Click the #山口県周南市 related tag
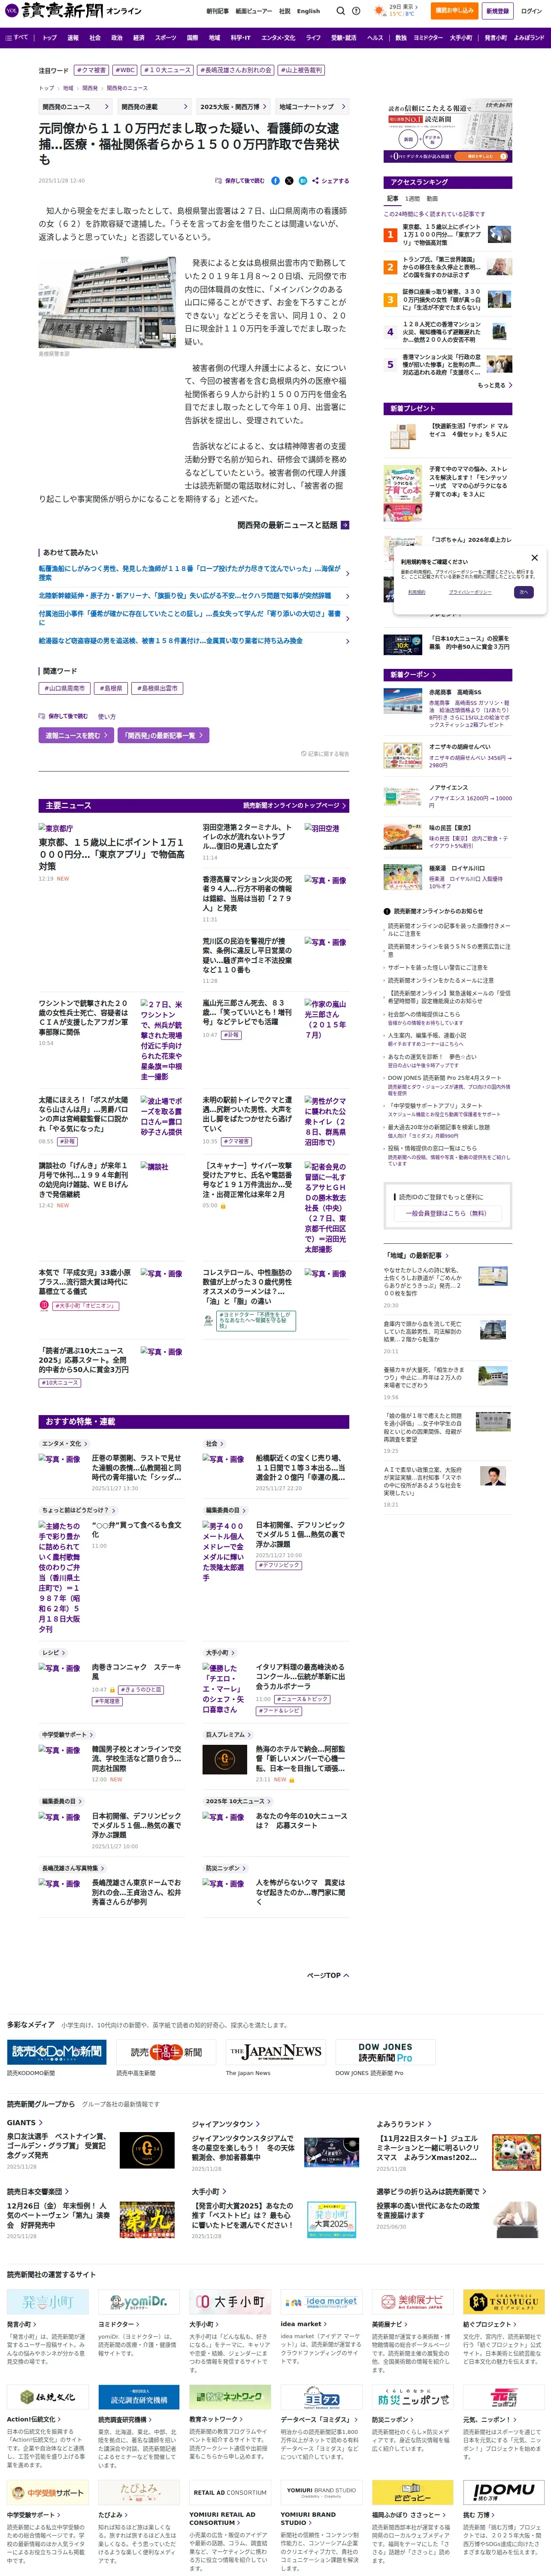Image resolution: width=551 pixels, height=2576 pixels. (65, 688)
